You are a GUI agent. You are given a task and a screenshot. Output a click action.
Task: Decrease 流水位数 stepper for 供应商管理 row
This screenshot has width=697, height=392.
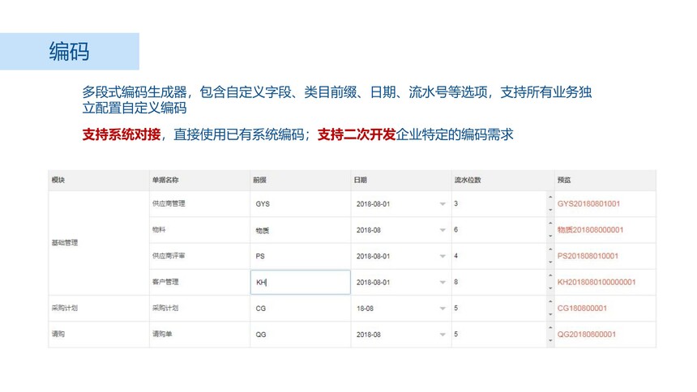[x=550, y=210]
